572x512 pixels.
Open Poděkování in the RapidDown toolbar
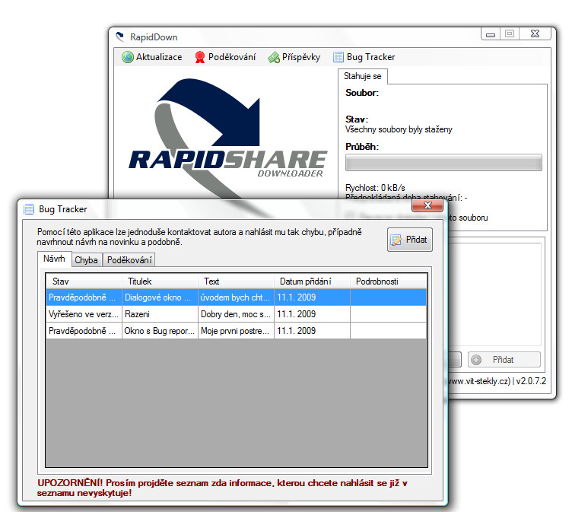point(225,57)
